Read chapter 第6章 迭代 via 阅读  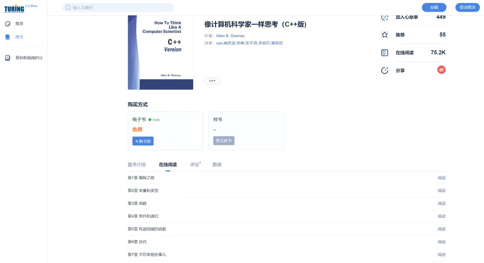click(442, 242)
